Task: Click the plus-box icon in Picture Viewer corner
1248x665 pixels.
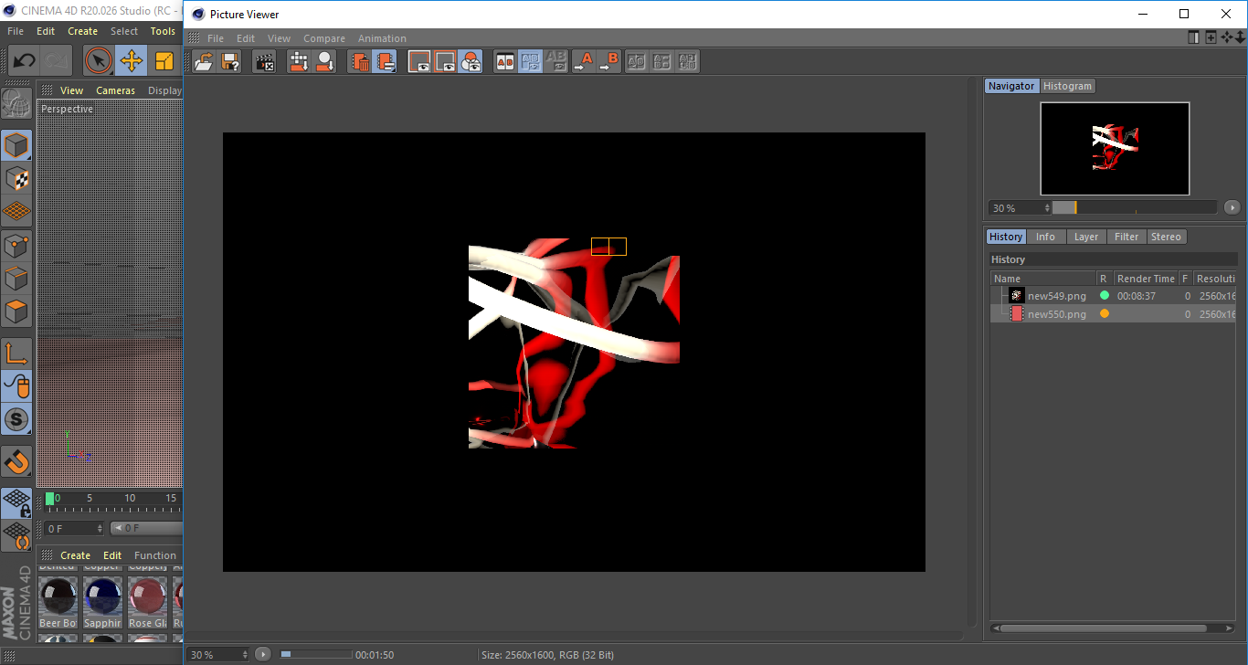Action: click(x=1211, y=37)
